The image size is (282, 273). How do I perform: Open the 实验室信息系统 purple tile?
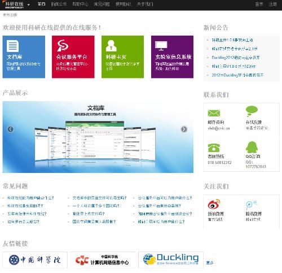172,57
